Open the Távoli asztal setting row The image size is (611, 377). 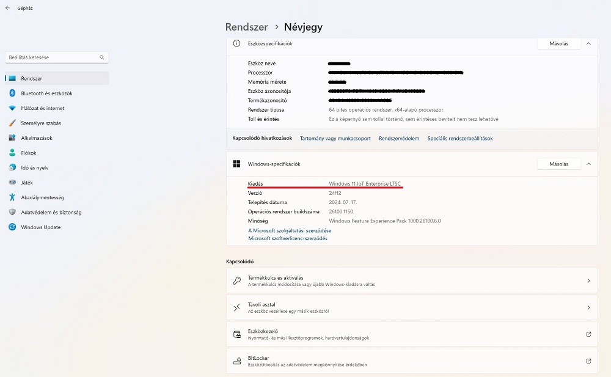[412, 307]
